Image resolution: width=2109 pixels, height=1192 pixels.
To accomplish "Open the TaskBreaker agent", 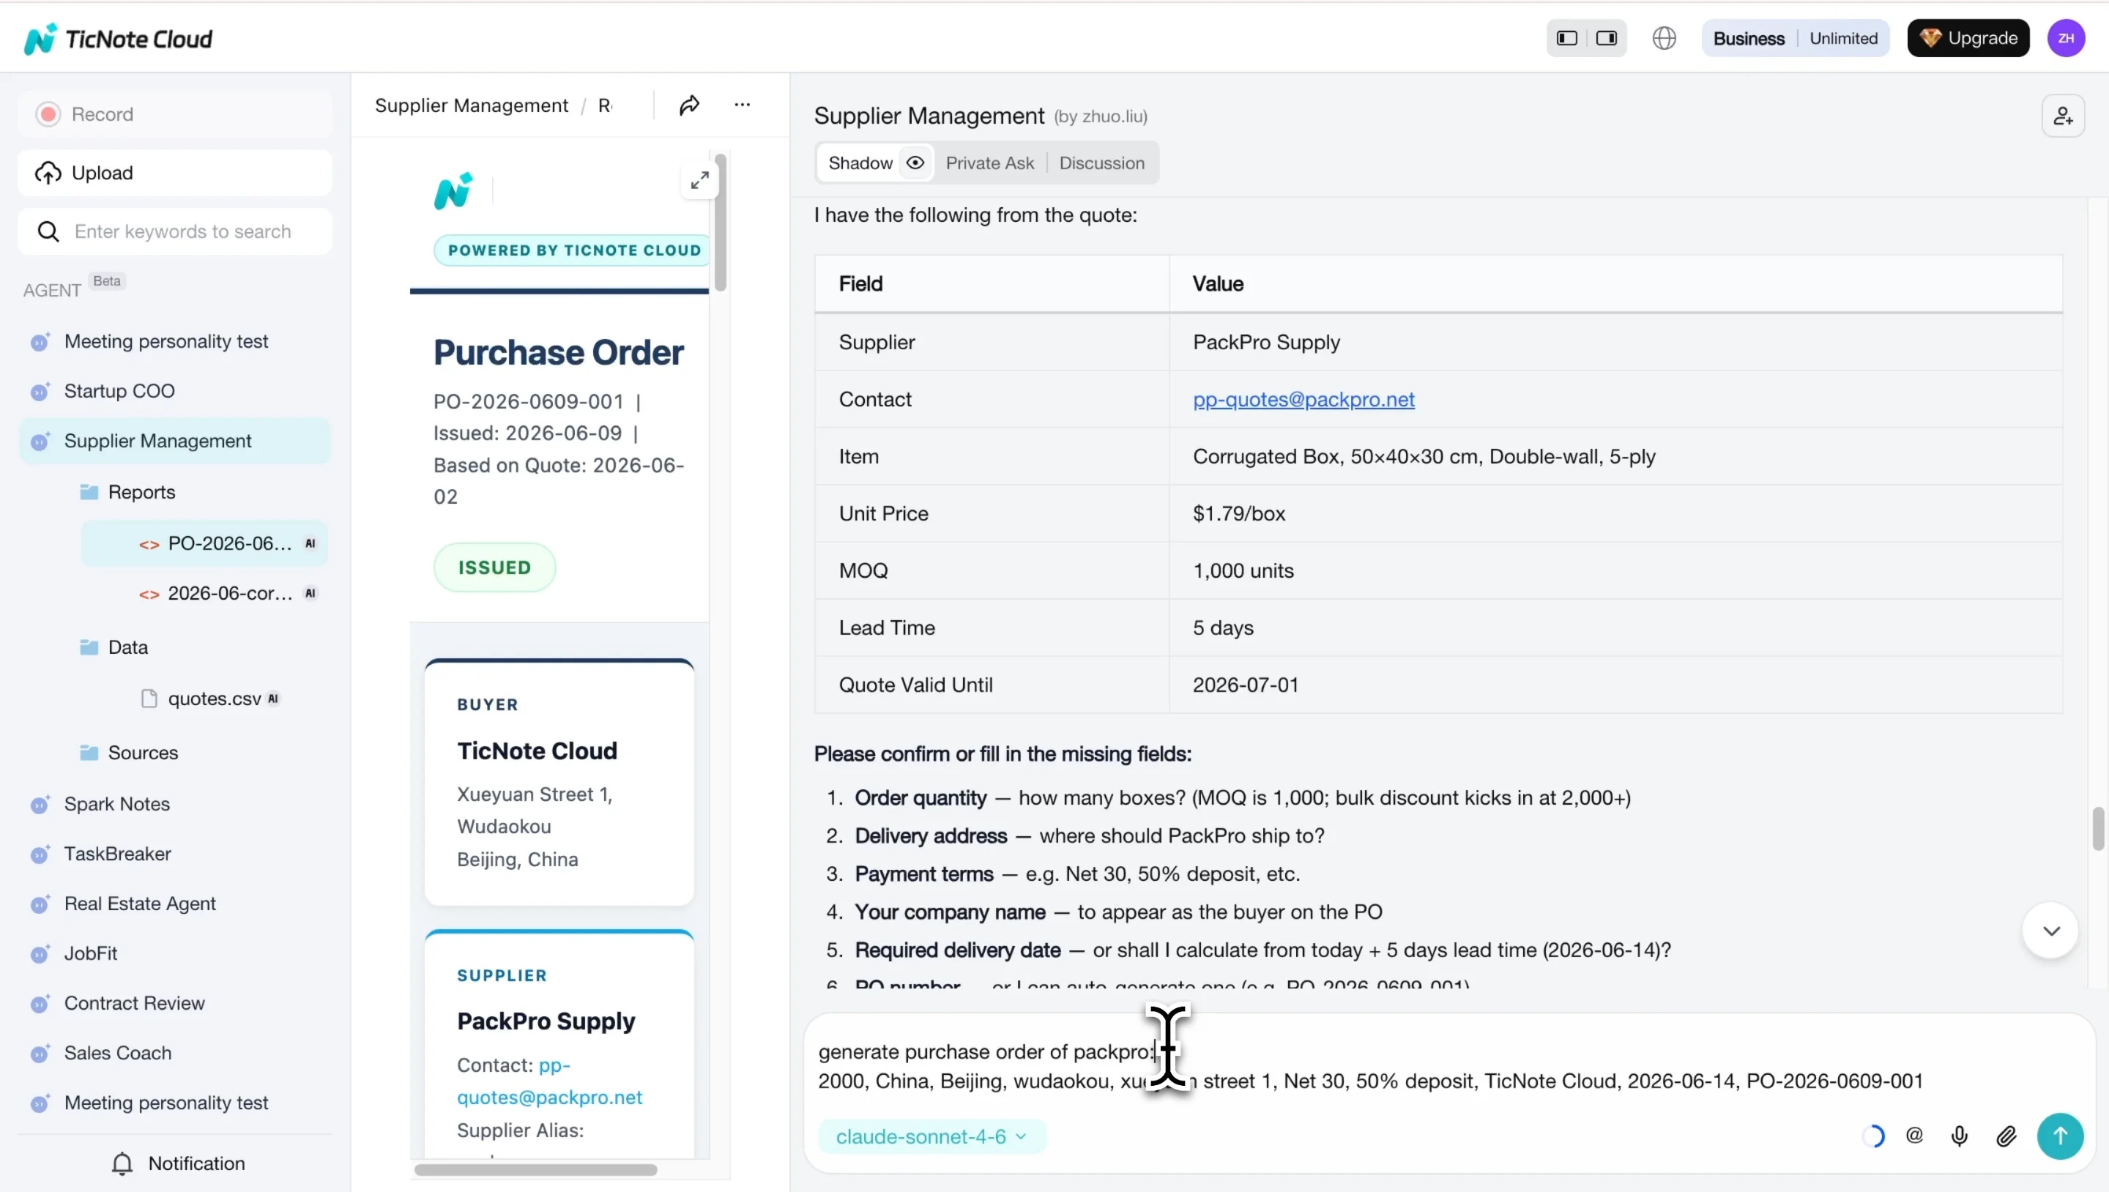I will 118,854.
